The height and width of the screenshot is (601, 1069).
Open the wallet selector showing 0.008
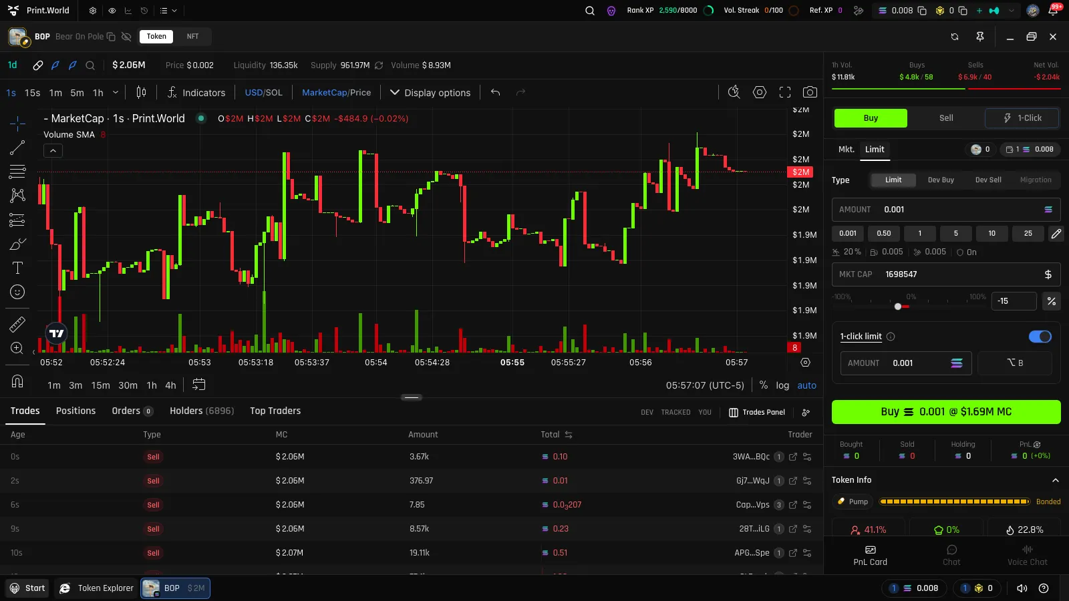1030,150
